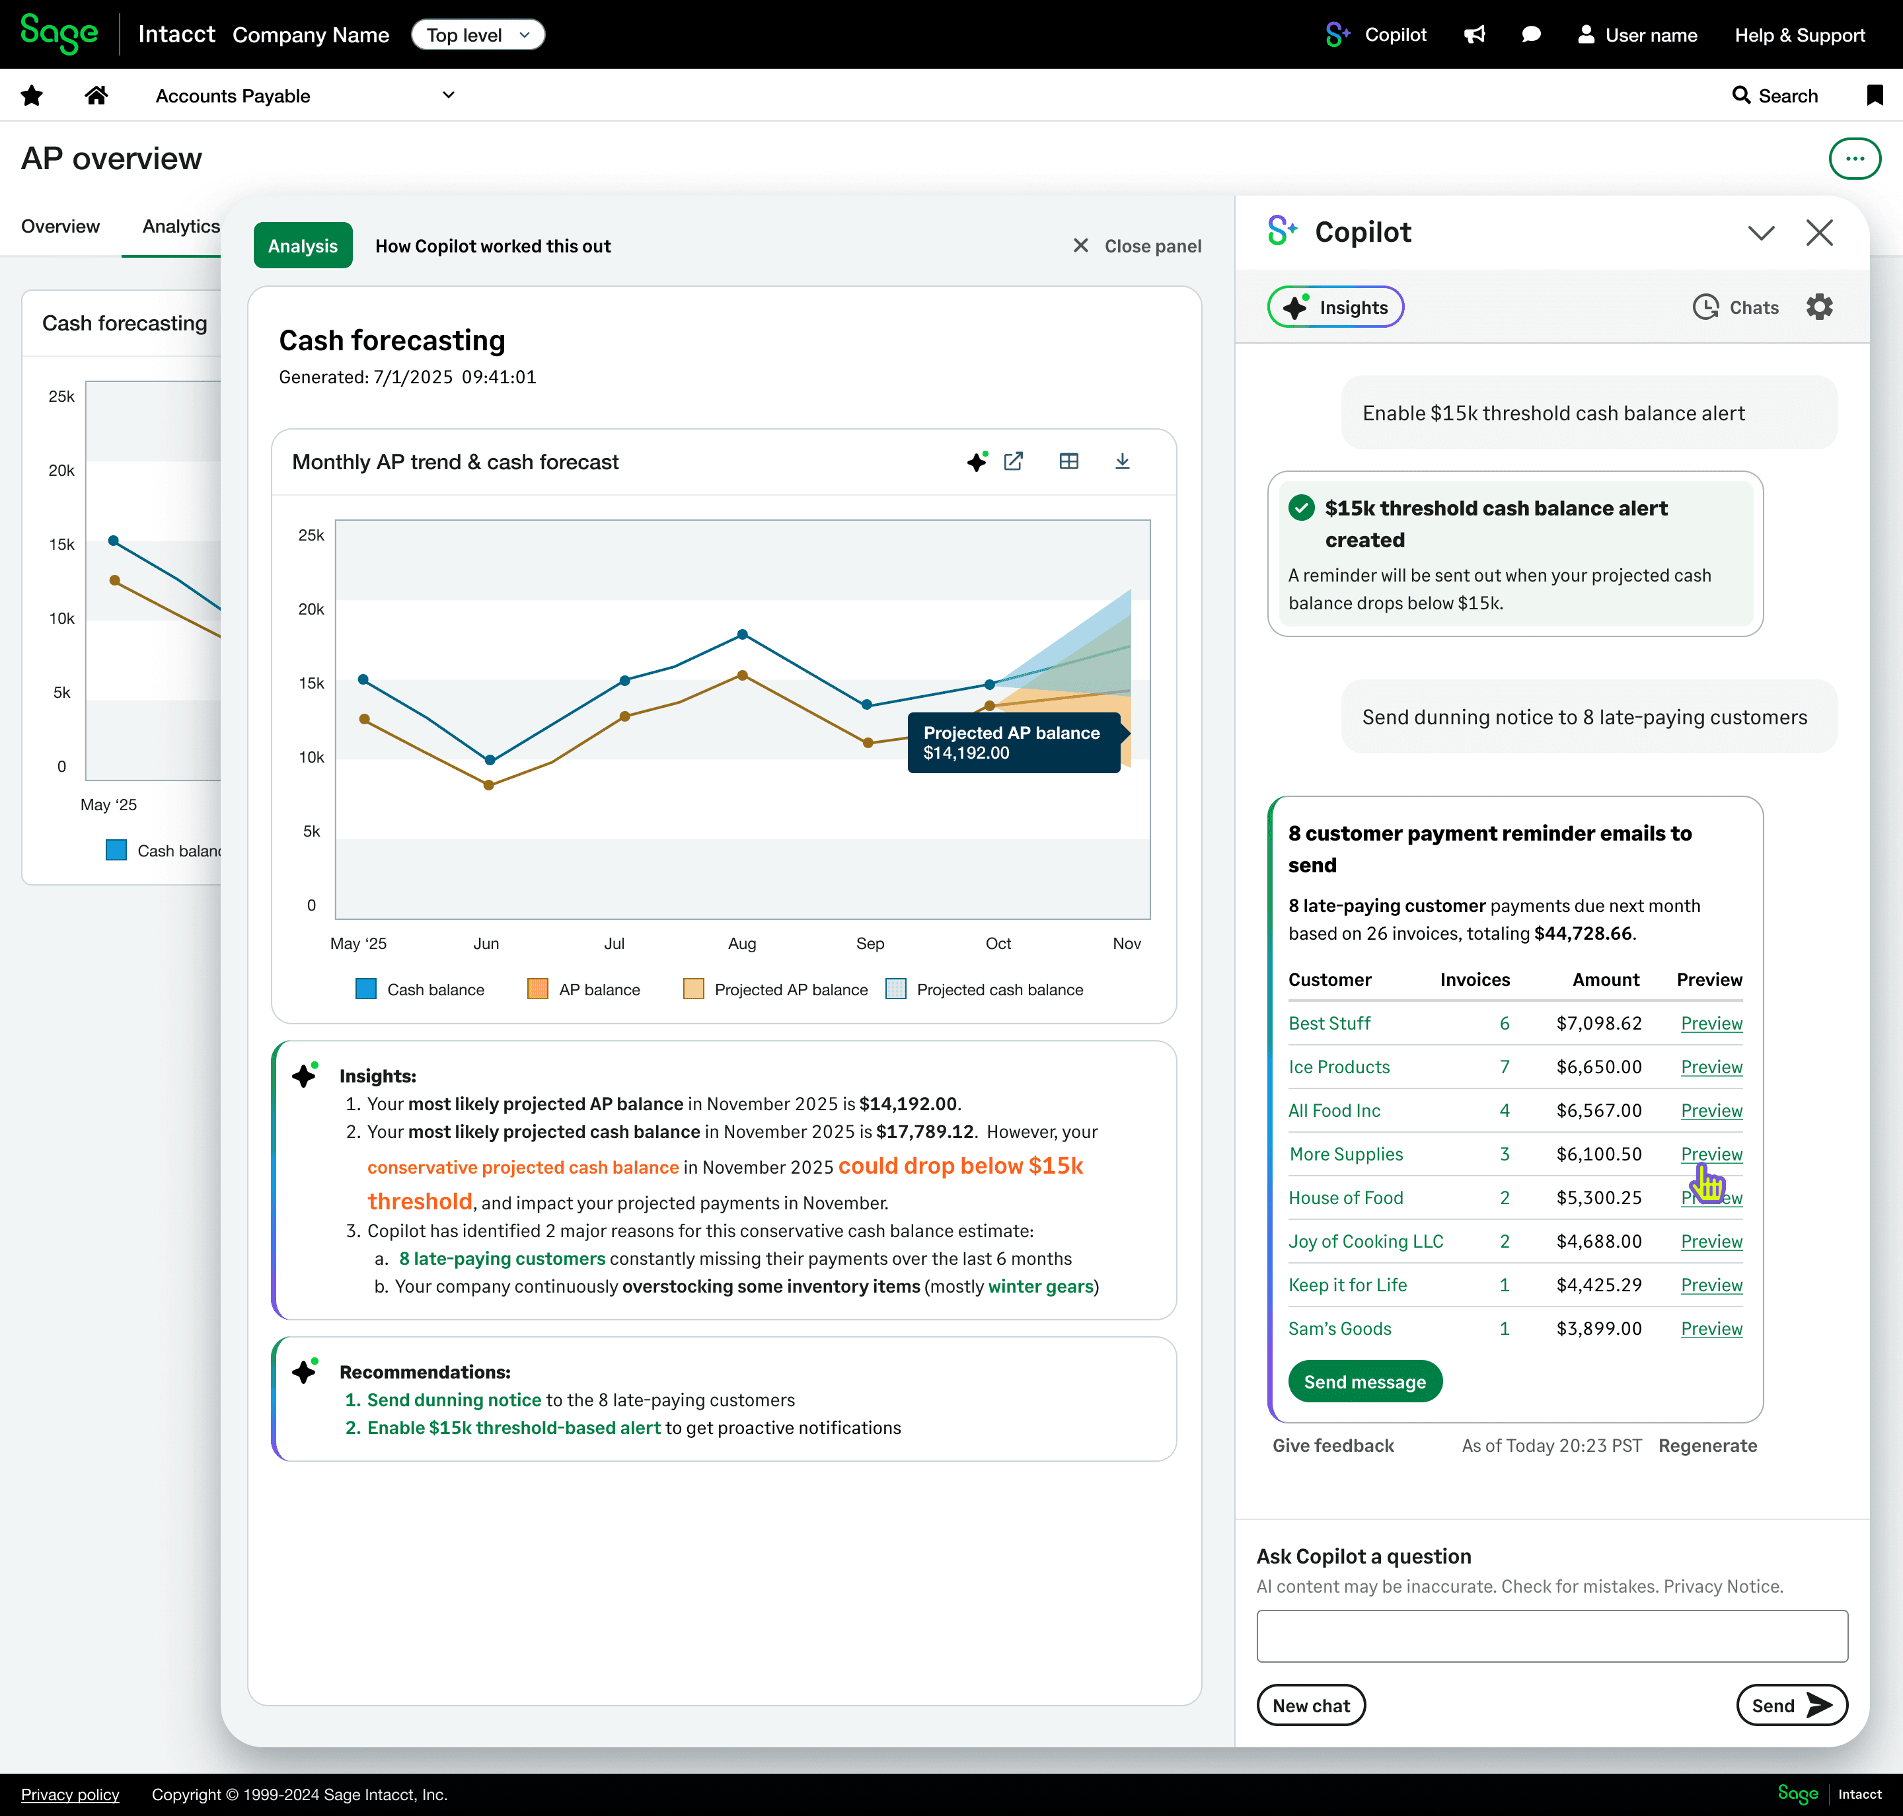Go to the home icon

pos(96,95)
